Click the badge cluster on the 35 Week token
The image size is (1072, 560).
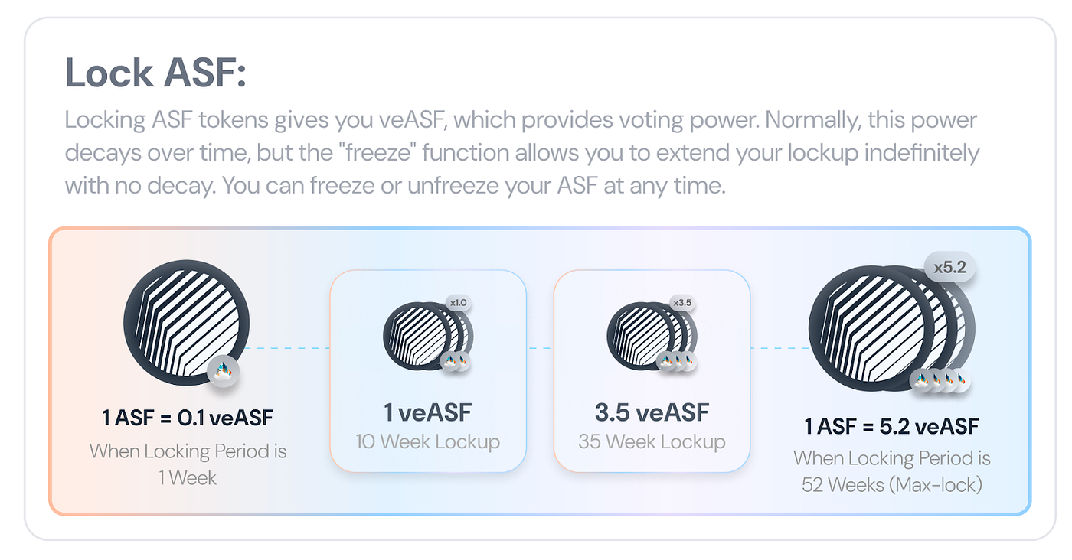tap(676, 362)
